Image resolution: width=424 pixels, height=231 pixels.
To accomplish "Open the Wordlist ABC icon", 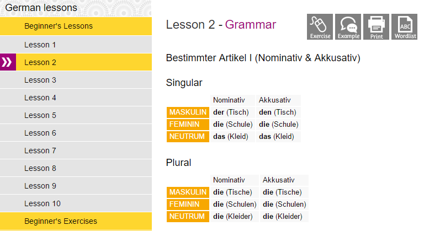I will pyautogui.click(x=404, y=27).
